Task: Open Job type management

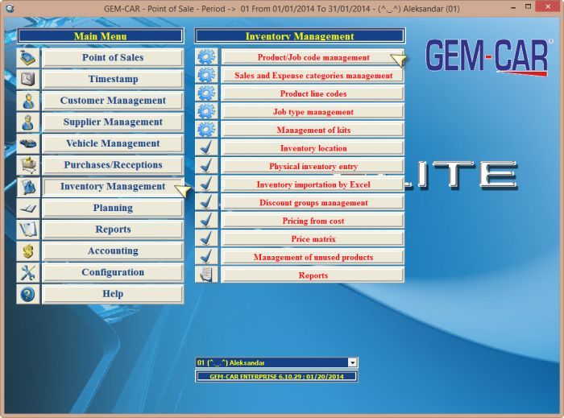Action: tap(313, 112)
